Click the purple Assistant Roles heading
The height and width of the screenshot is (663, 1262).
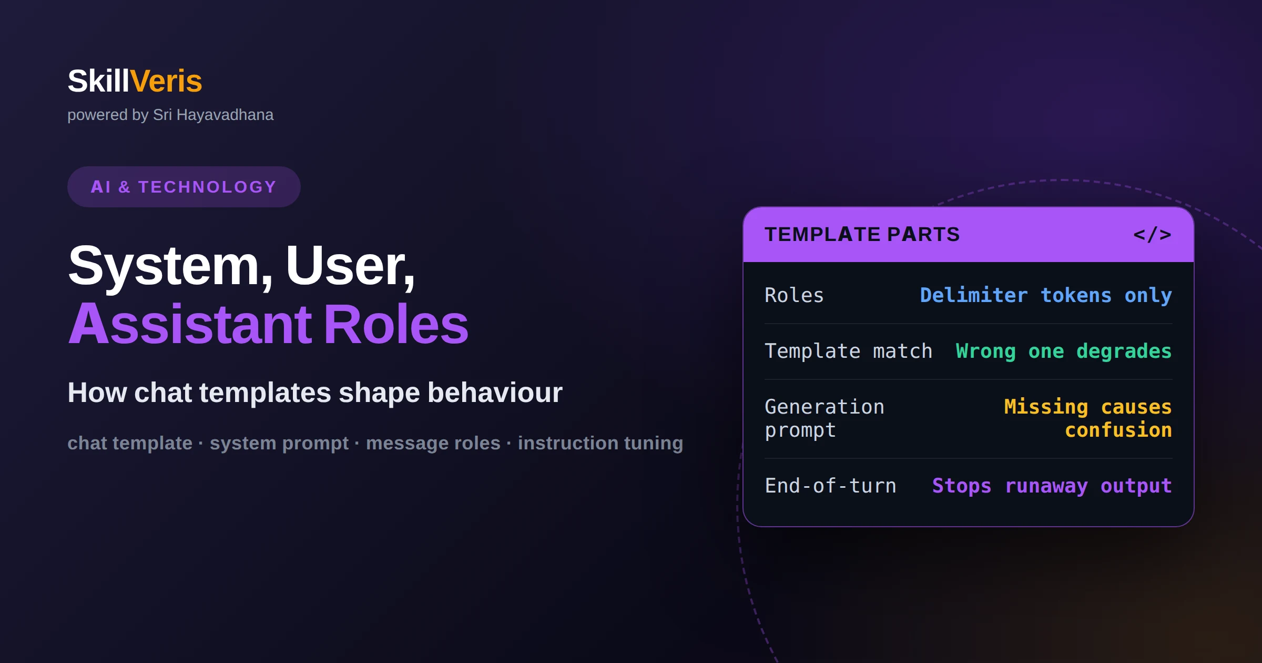pyautogui.click(x=268, y=324)
